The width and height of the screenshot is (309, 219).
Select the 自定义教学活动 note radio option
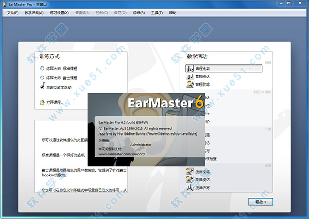tap(43, 86)
